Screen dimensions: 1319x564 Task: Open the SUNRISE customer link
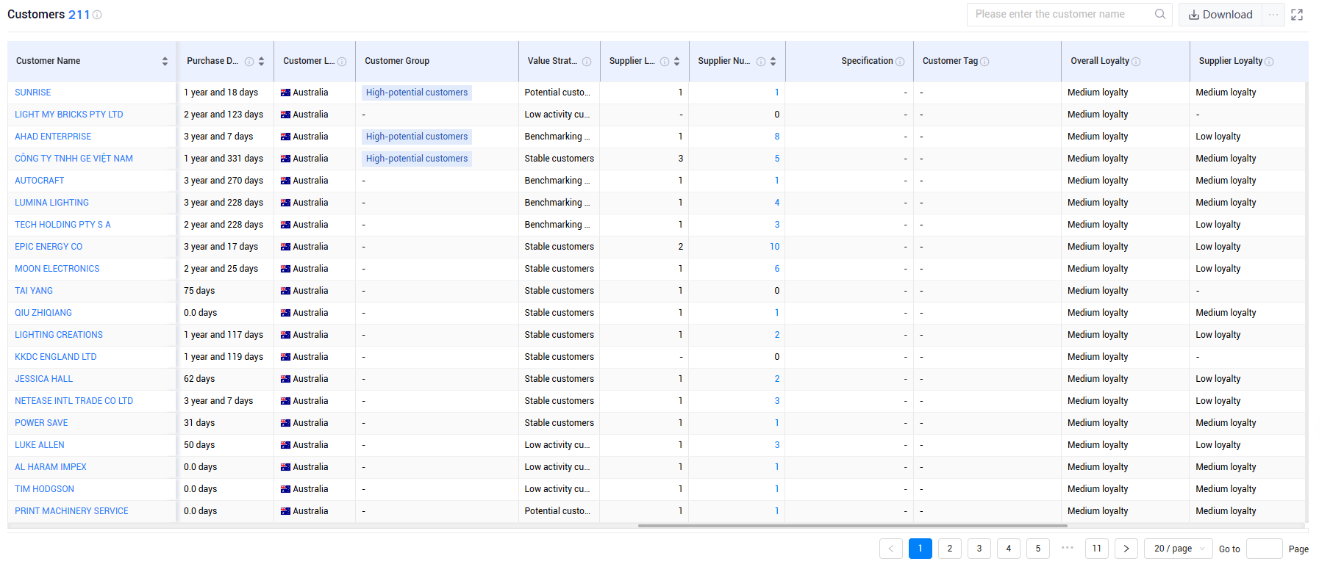point(33,93)
